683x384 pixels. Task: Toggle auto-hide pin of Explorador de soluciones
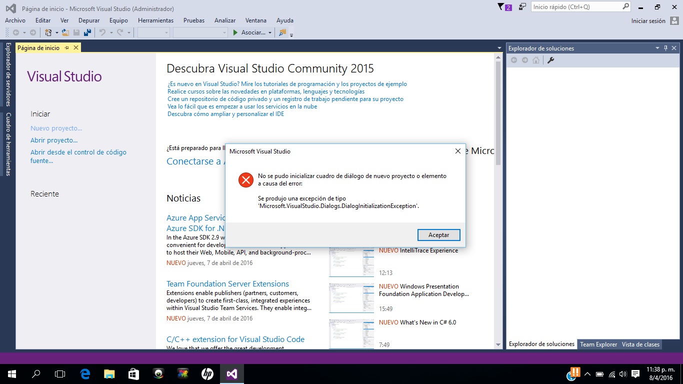[x=665, y=48]
